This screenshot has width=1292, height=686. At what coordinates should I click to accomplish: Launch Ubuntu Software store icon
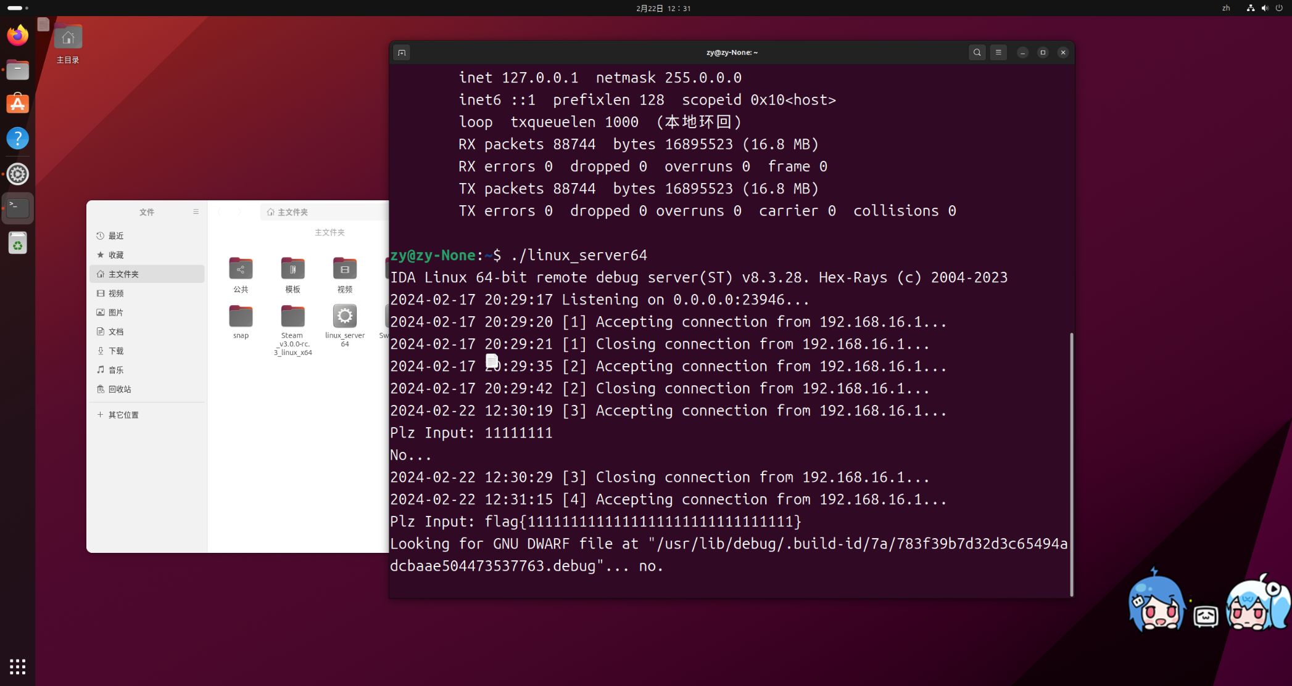click(17, 104)
